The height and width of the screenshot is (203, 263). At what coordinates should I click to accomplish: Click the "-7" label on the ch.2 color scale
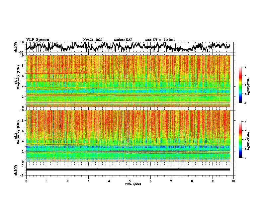245,158
